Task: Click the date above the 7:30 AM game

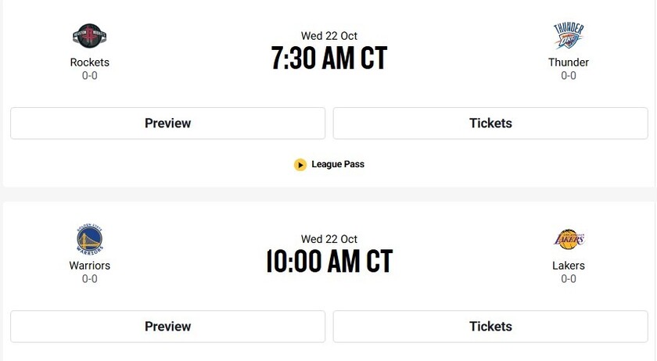Action: coord(328,36)
